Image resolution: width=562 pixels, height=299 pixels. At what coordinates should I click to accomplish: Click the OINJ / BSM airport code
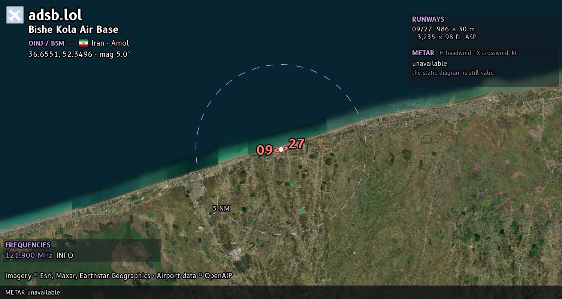pyautogui.click(x=46, y=43)
